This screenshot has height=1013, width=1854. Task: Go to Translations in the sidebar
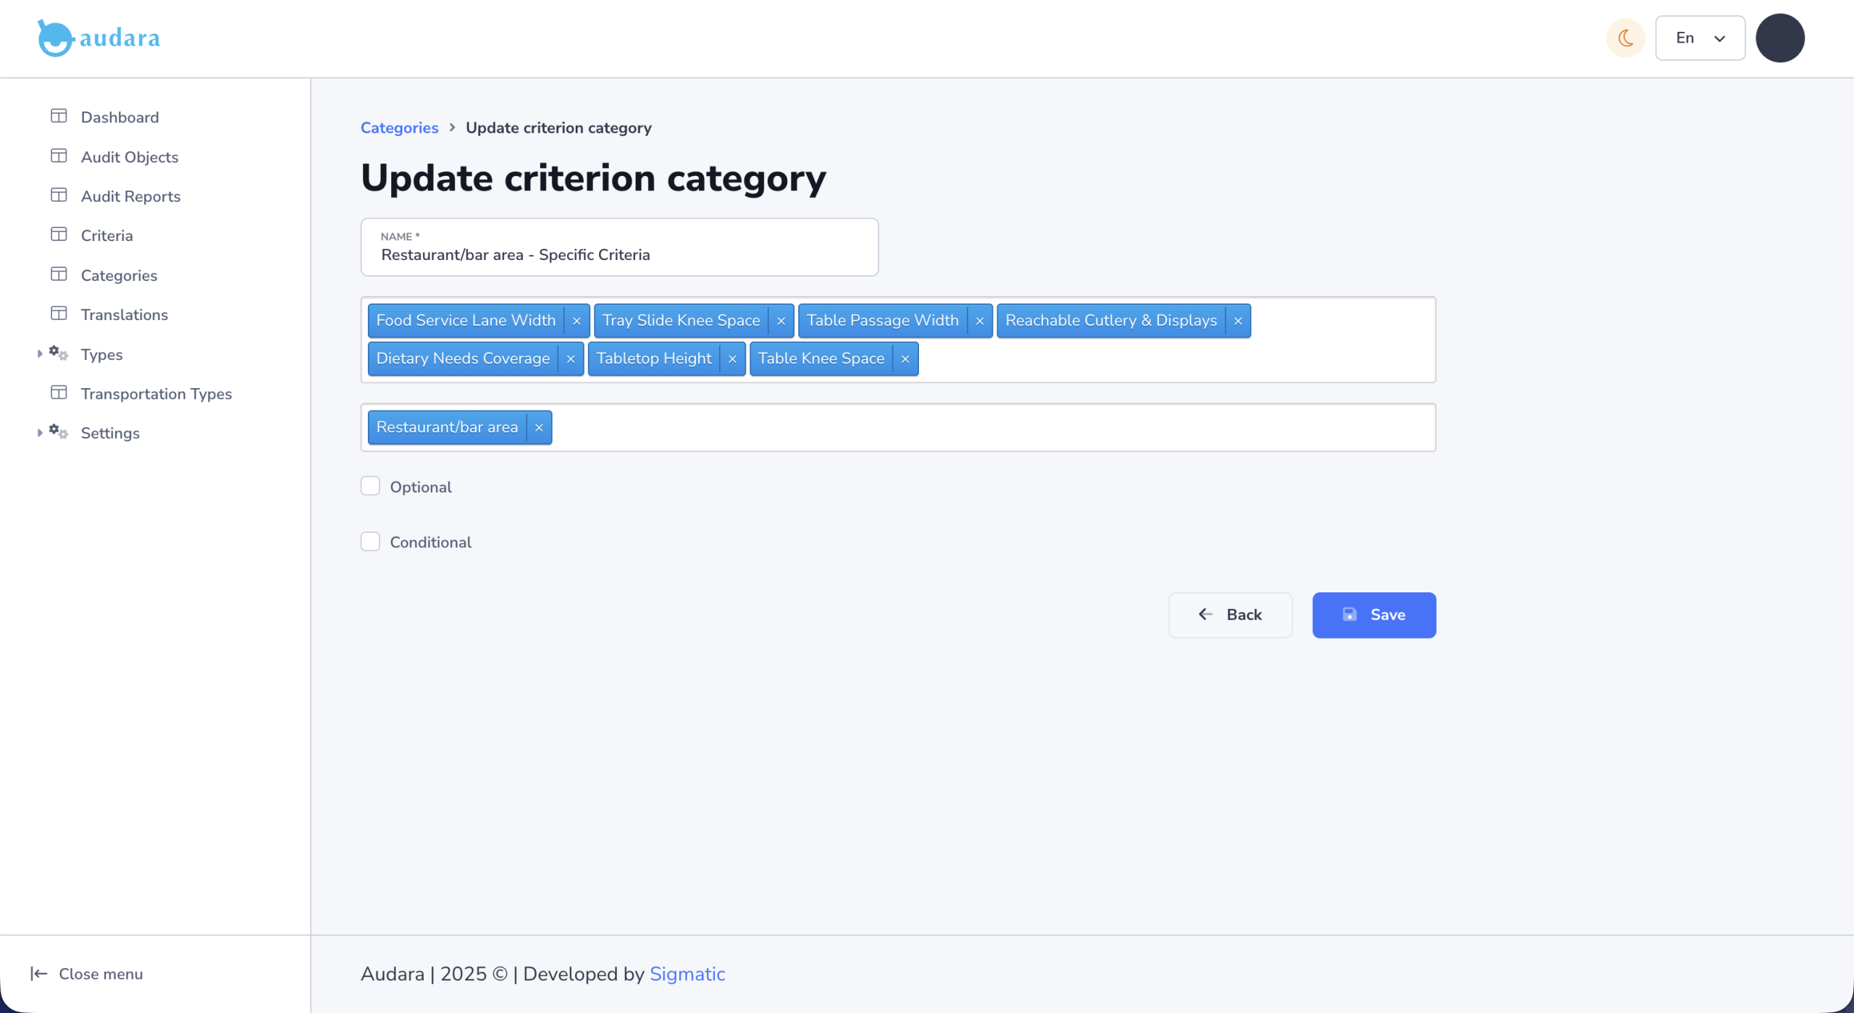(124, 314)
